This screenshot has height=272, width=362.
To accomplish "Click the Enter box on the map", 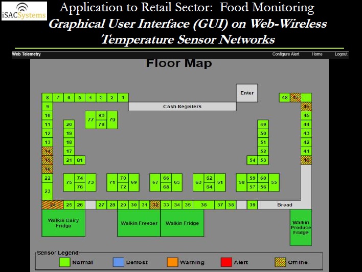I will (x=247, y=93).
